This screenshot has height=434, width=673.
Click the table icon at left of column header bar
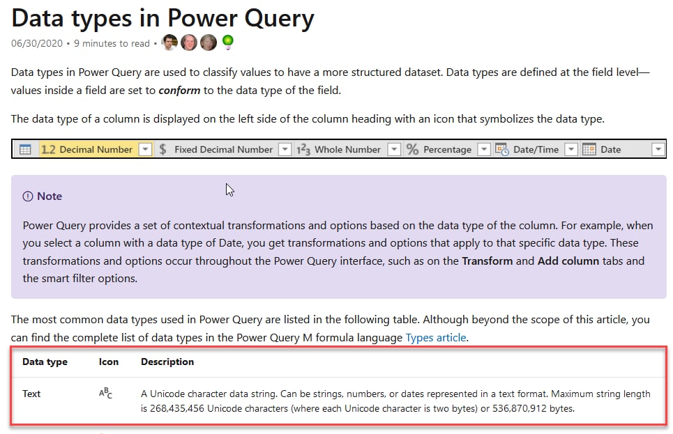pyautogui.click(x=25, y=149)
